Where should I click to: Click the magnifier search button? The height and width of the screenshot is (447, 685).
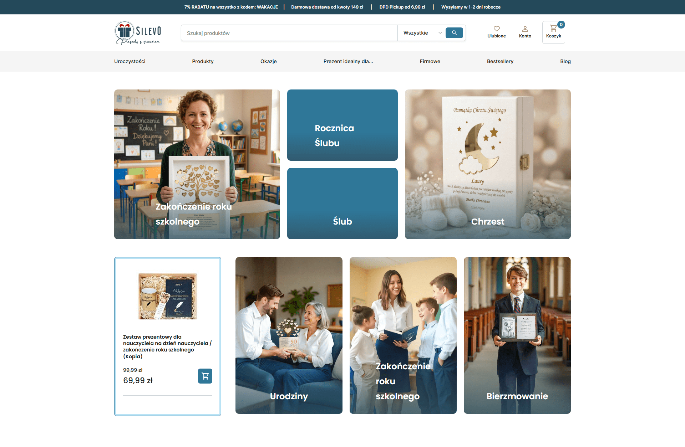point(454,33)
